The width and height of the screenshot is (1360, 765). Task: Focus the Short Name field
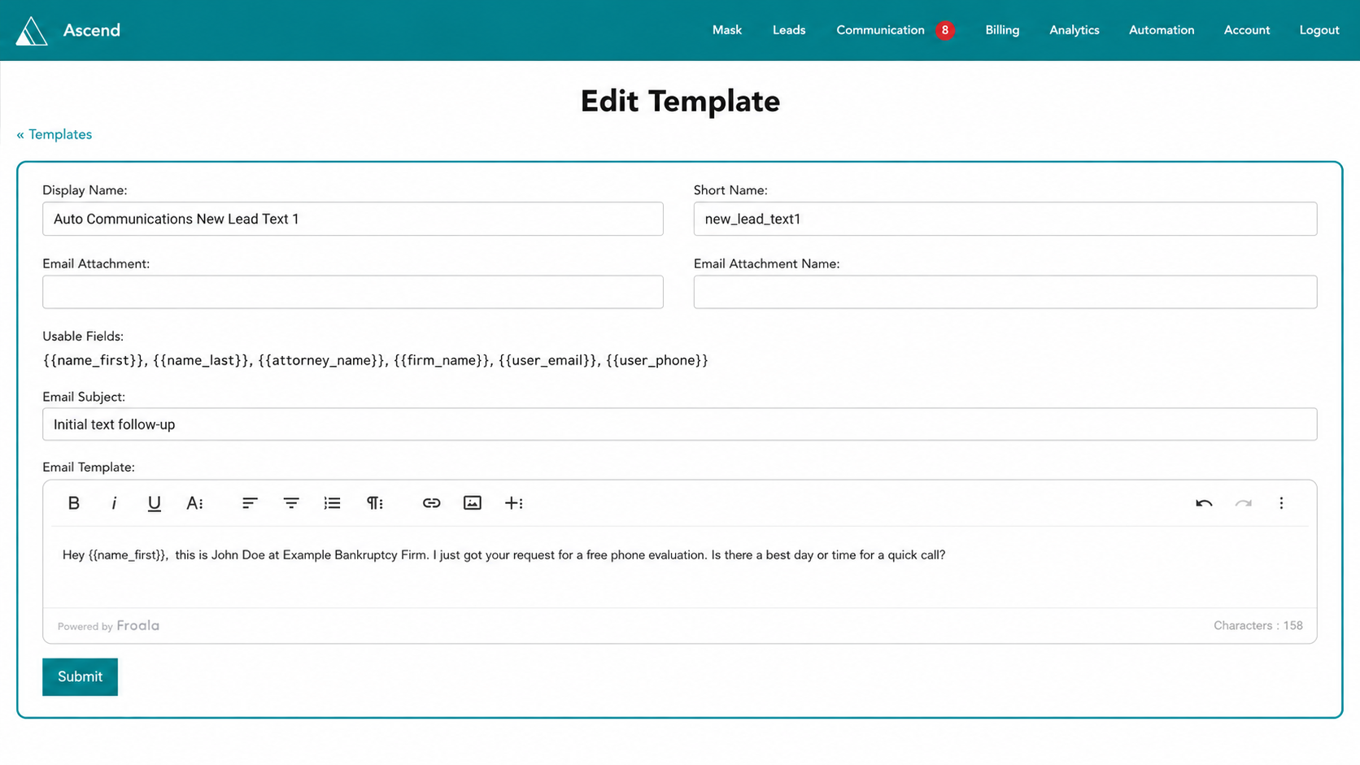pyautogui.click(x=1005, y=219)
